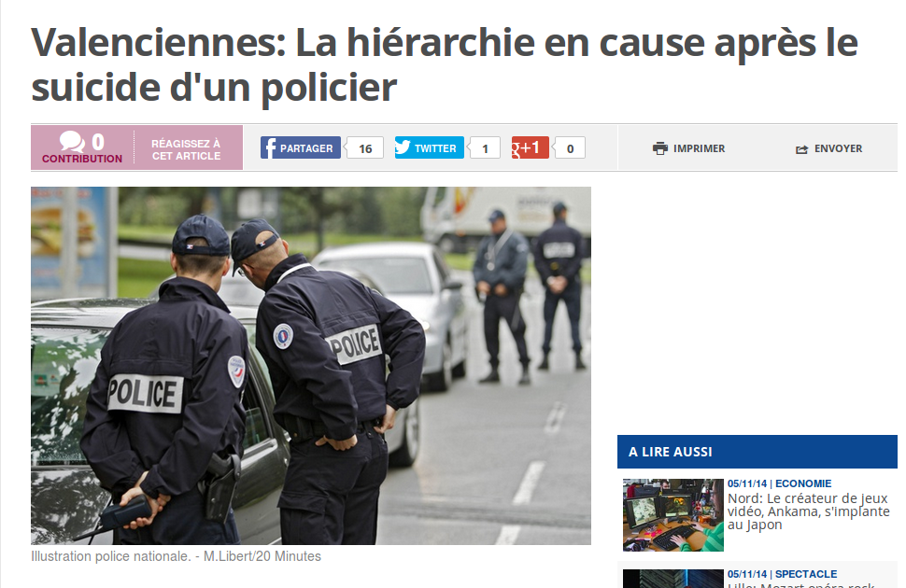Open the main police illustration photo
Screen dimensions: 906x588
[311, 366]
